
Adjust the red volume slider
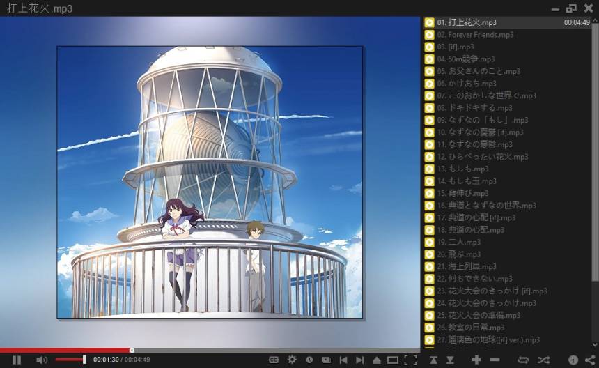click(70, 360)
